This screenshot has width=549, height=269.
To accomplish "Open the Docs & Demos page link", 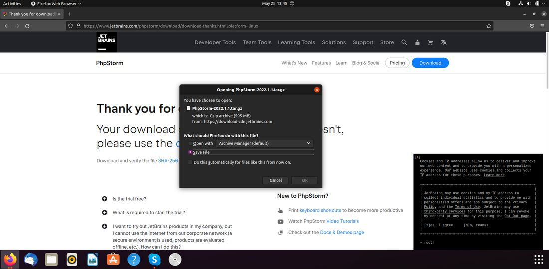I will point(342,232).
